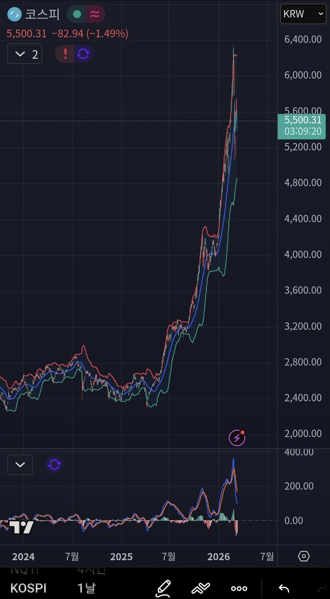Click the 2025 date axis label
This screenshot has height=599, width=330.
tap(120, 556)
